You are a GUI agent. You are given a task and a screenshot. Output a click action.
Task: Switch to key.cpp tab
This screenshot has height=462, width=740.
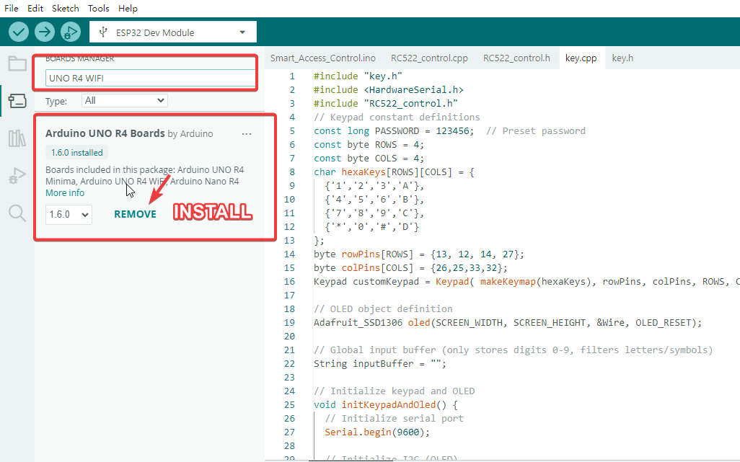pos(581,58)
